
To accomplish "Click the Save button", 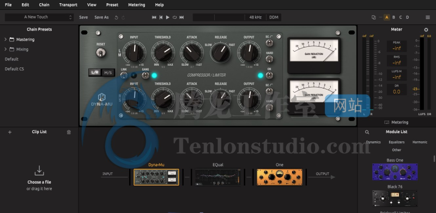I will pos(83,17).
